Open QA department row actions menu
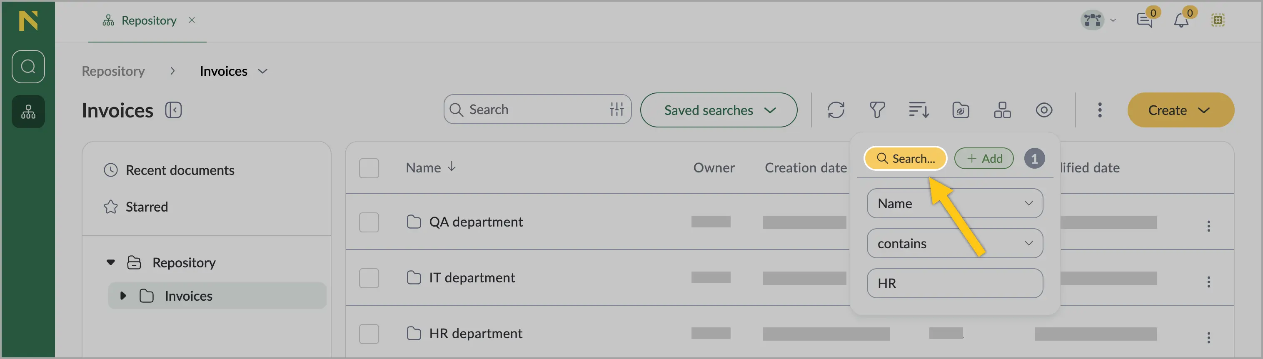This screenshot has height=359, width=1263. pos(1208,226)
